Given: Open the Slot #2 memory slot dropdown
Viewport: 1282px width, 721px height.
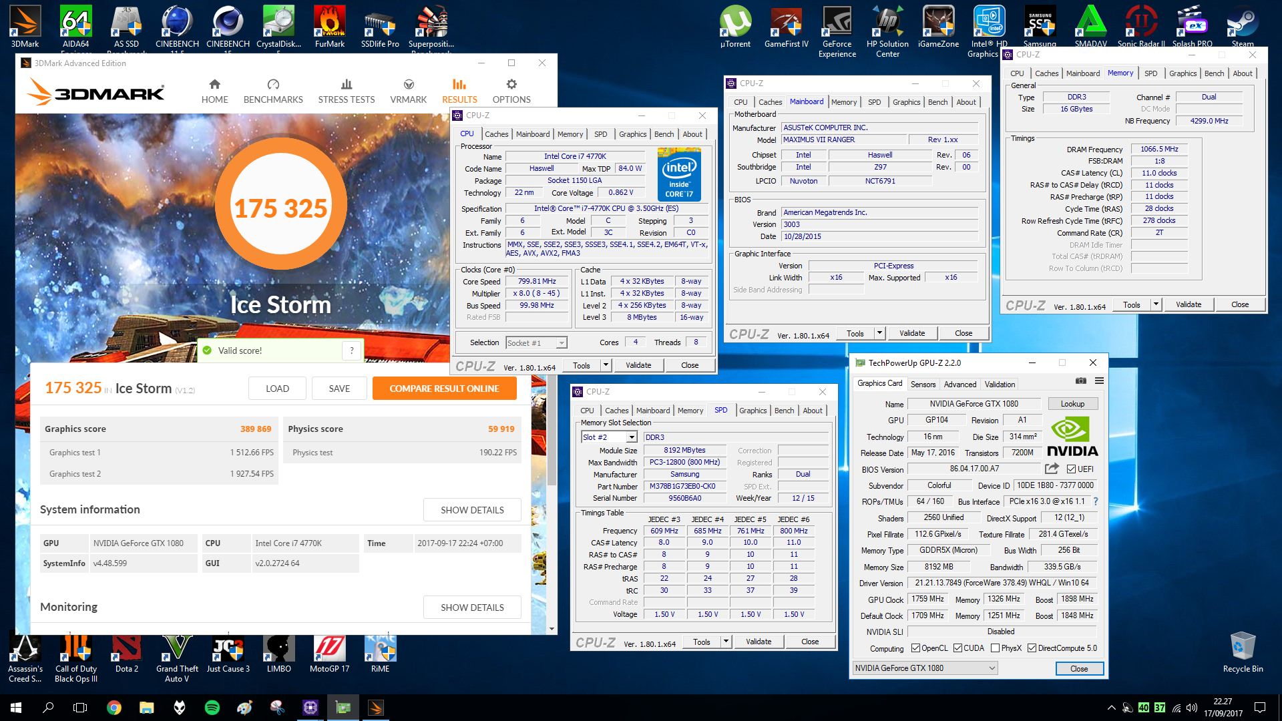Looking at the screenshot, I should [609, 437].
